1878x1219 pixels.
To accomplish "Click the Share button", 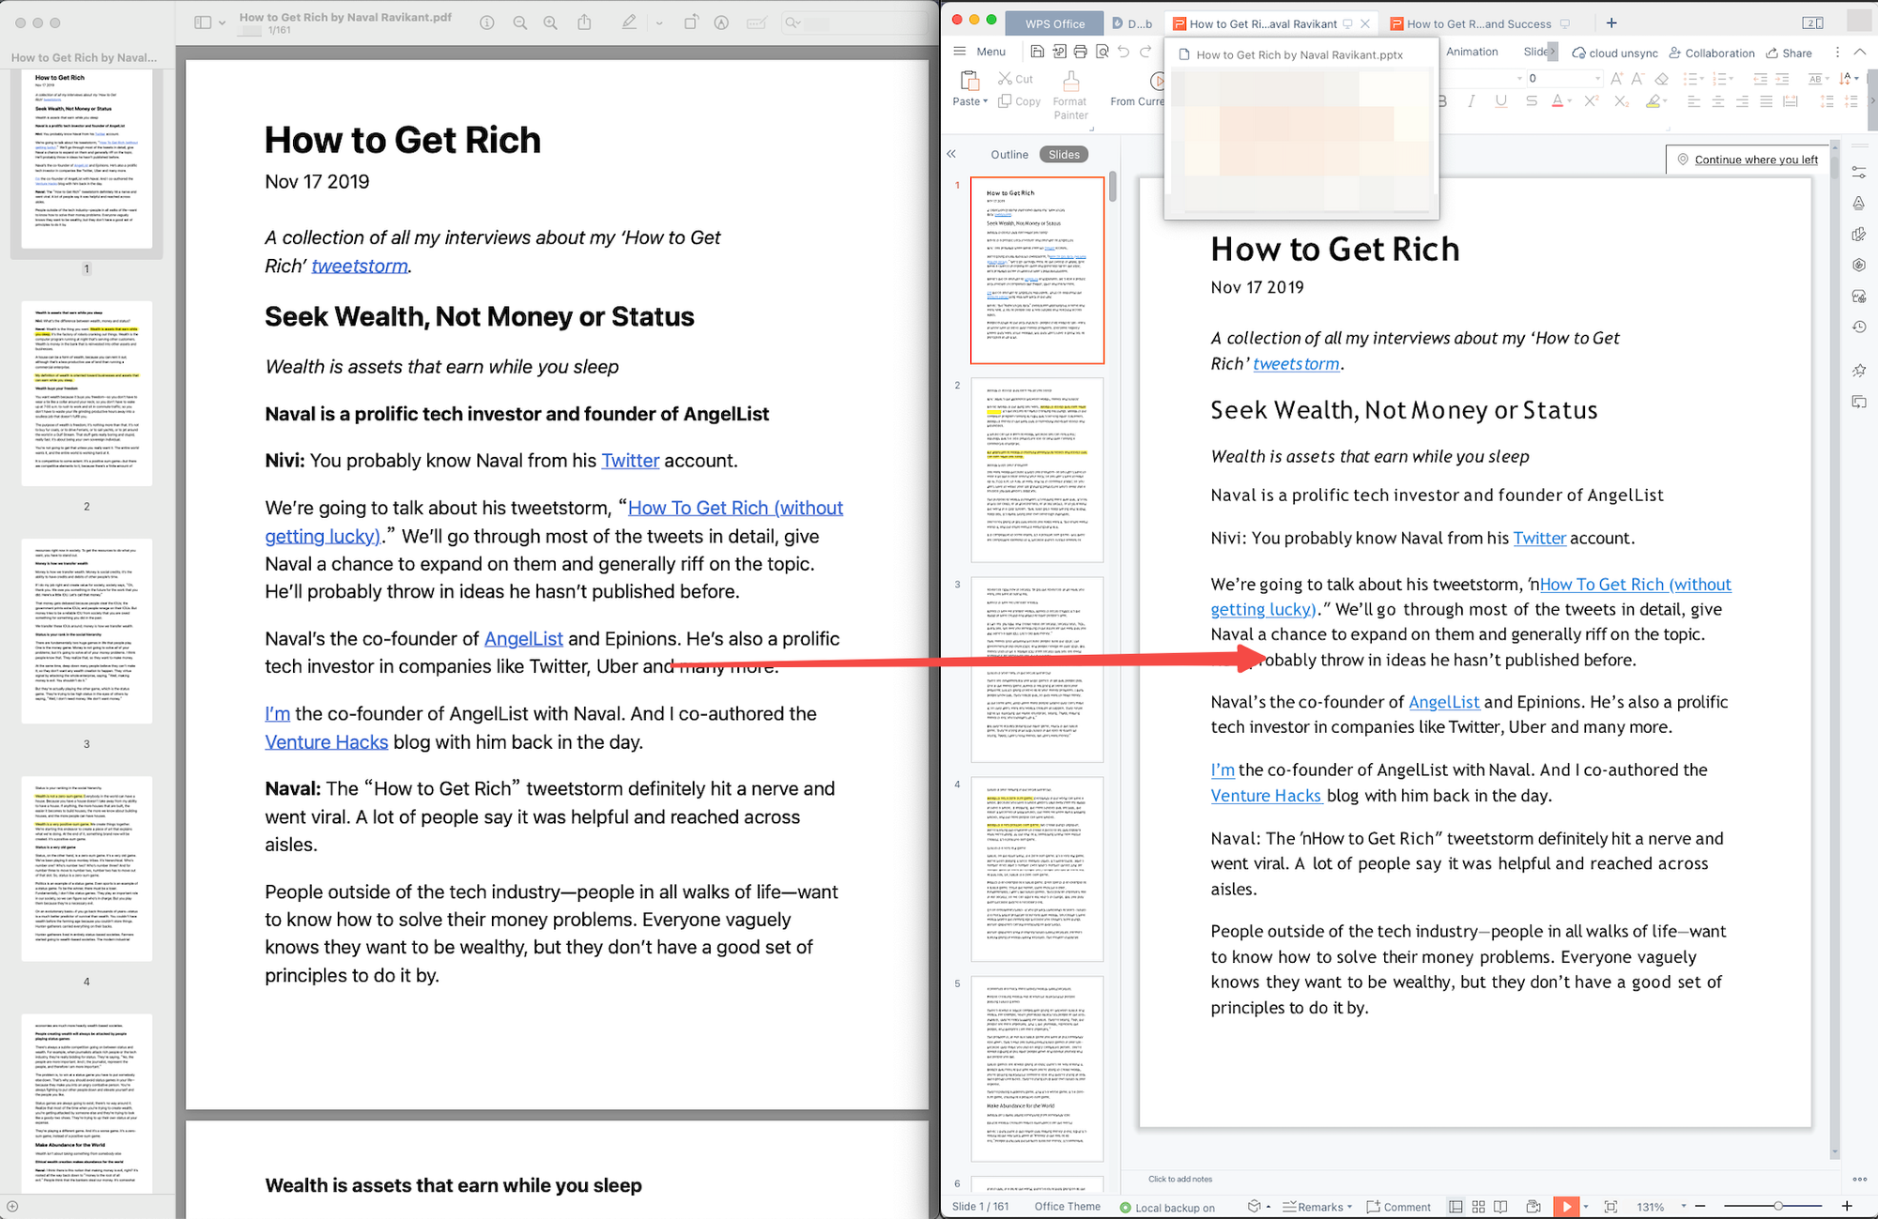I will (1789, 53).
